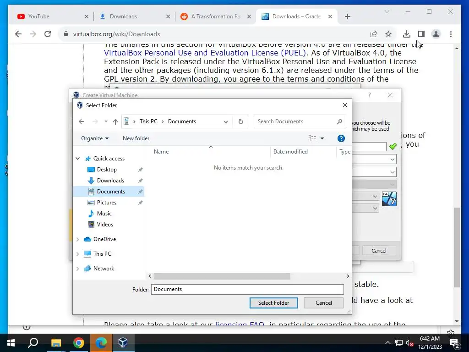Click This PC in the address breadcrumb

coord(148,121)
